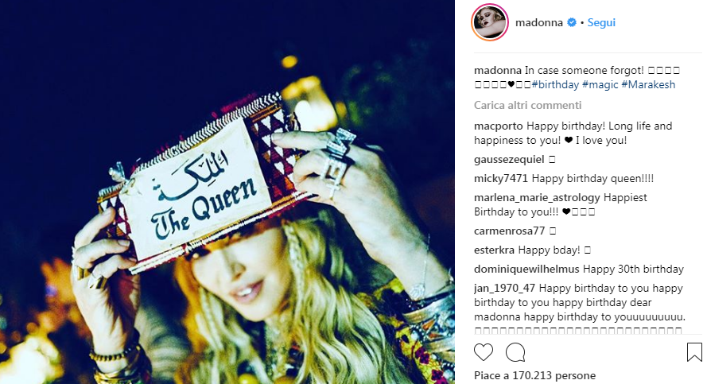
Task: Visit marlena_marie_astrology's profile
Action: 537,197
